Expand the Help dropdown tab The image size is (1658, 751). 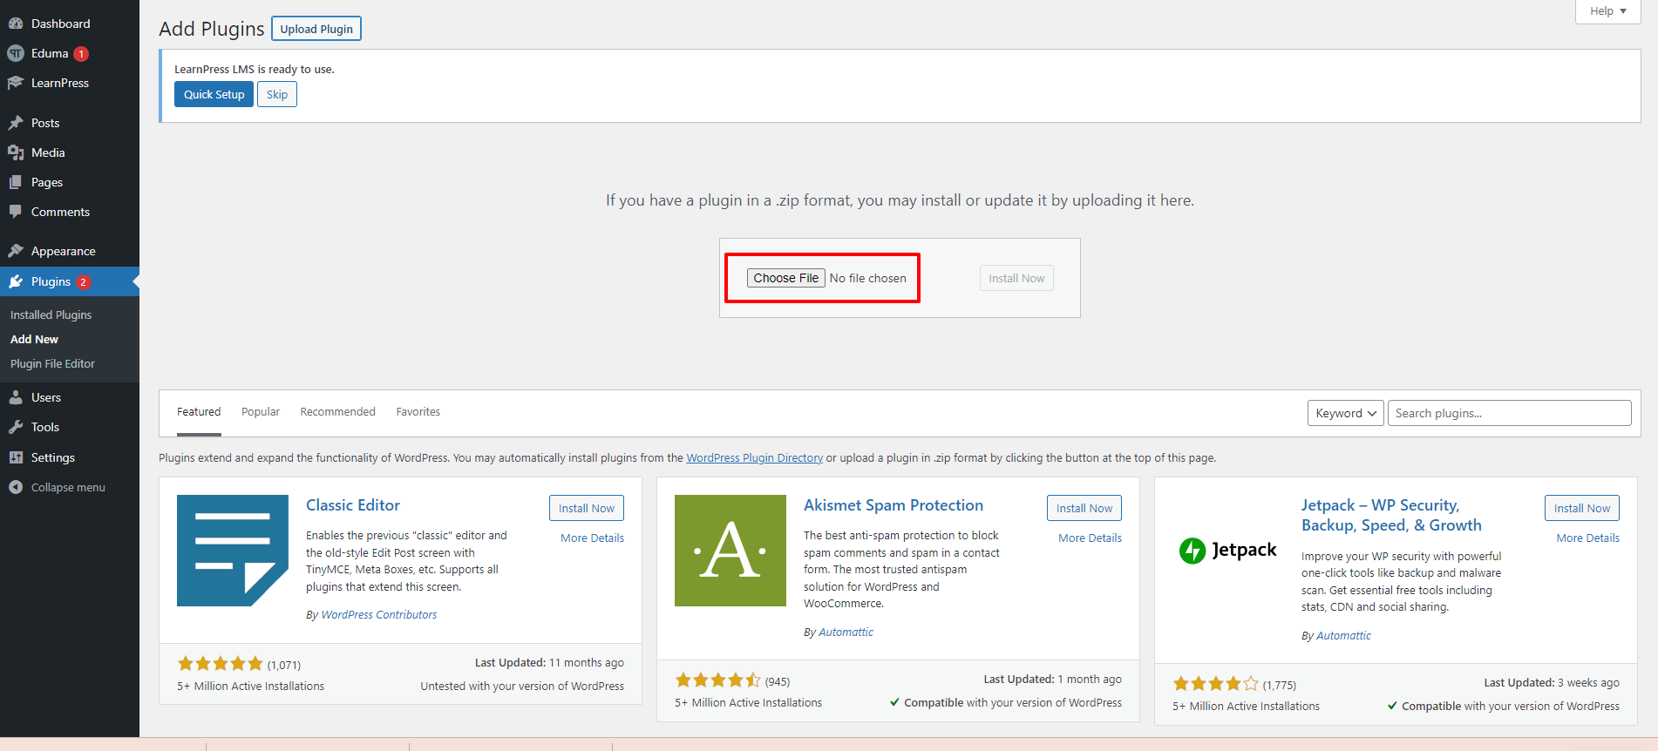[x=1608, y=11]
